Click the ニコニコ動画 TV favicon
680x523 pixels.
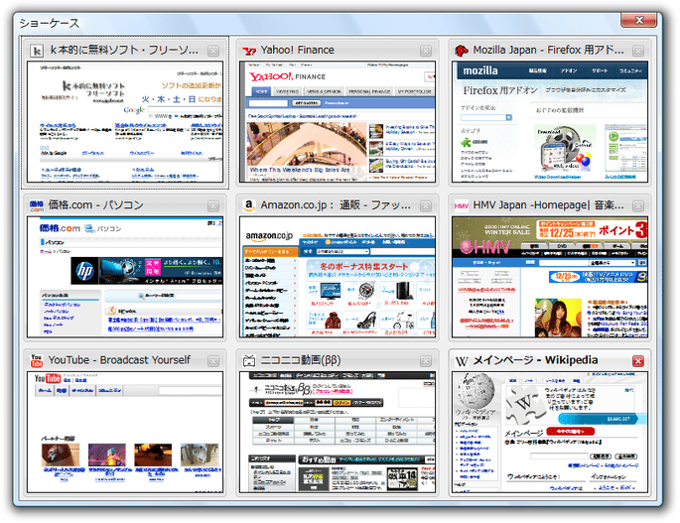pyautogui.click(x=249, y=361)
